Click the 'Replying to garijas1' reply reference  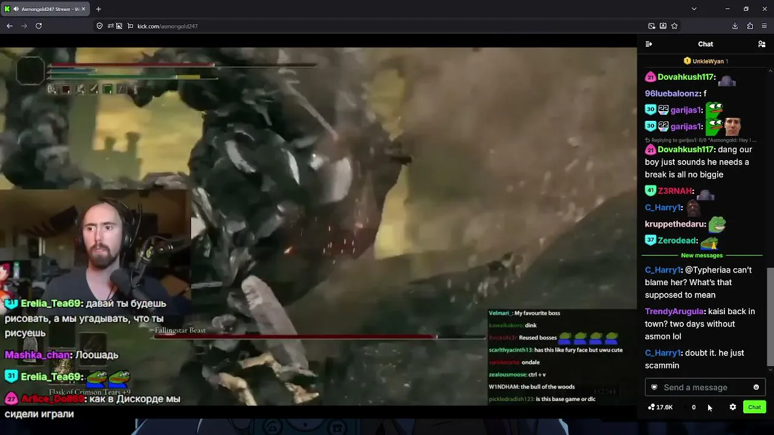(x=701, y=140)
